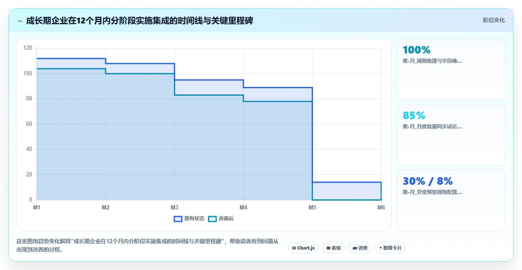Click the 80 y-axis value
The width and height of the screenshot is (522, 270).
[29, 99]
